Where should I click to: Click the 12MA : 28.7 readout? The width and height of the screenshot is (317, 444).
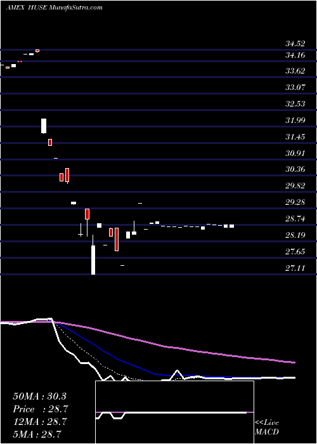pos(39,422)
